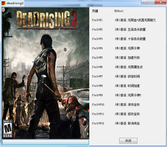Select the Ctrl+F10 hotkey label
Image resolution: width=167 pixels, height=147 pixels.
pyautogui.click(x=98, y=104)
